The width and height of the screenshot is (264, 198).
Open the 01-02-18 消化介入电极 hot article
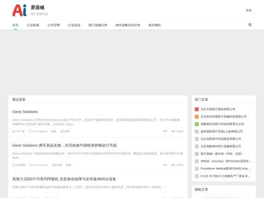(x=226, y=176)
